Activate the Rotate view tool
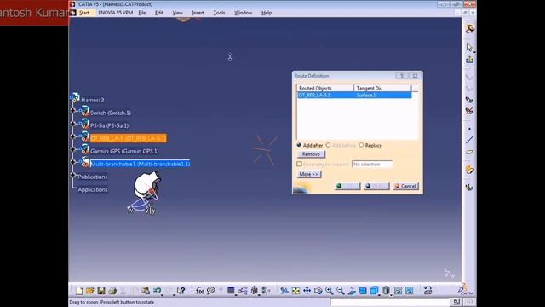Screen dimensions: 545x307 [318, 291]
